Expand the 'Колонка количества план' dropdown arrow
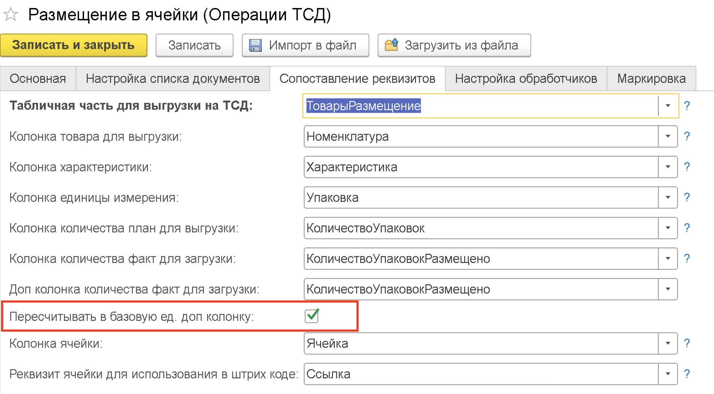714x394 pixels. click(668, 228)
